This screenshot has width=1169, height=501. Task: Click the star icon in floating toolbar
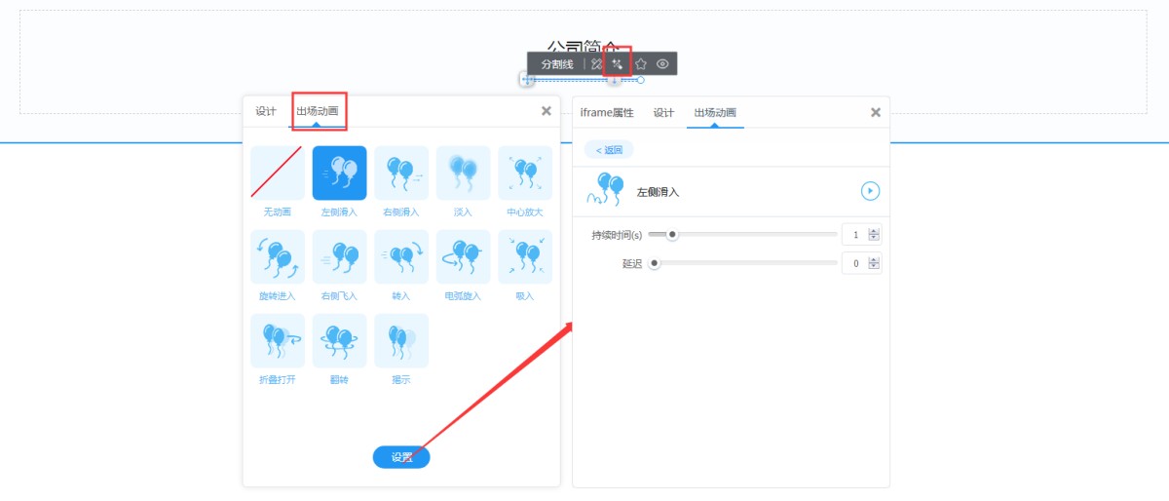[x=641, y=63]
